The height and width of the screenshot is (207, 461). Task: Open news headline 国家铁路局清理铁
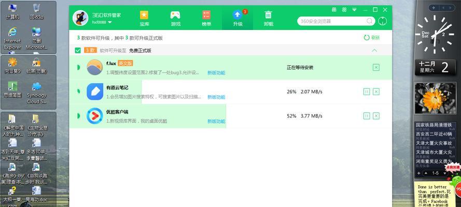(434, 125)
